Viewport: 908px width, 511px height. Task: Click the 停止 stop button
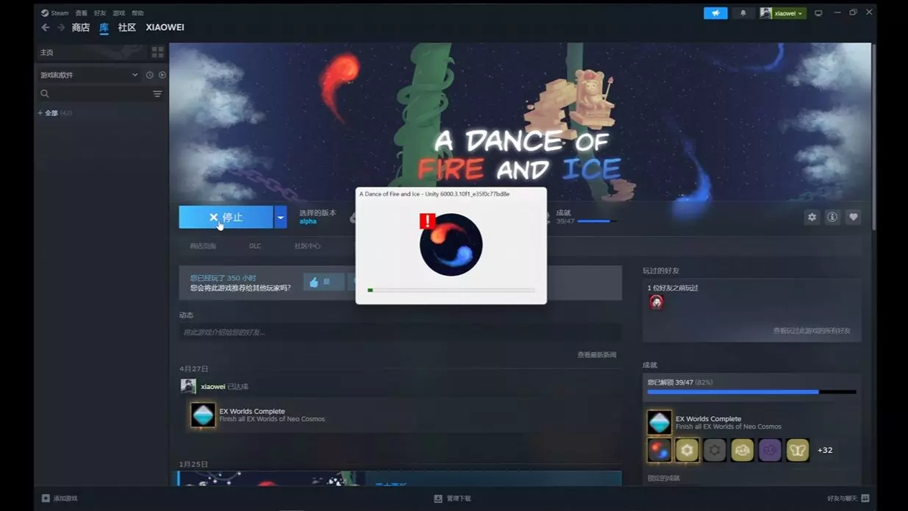click(226, 217)
